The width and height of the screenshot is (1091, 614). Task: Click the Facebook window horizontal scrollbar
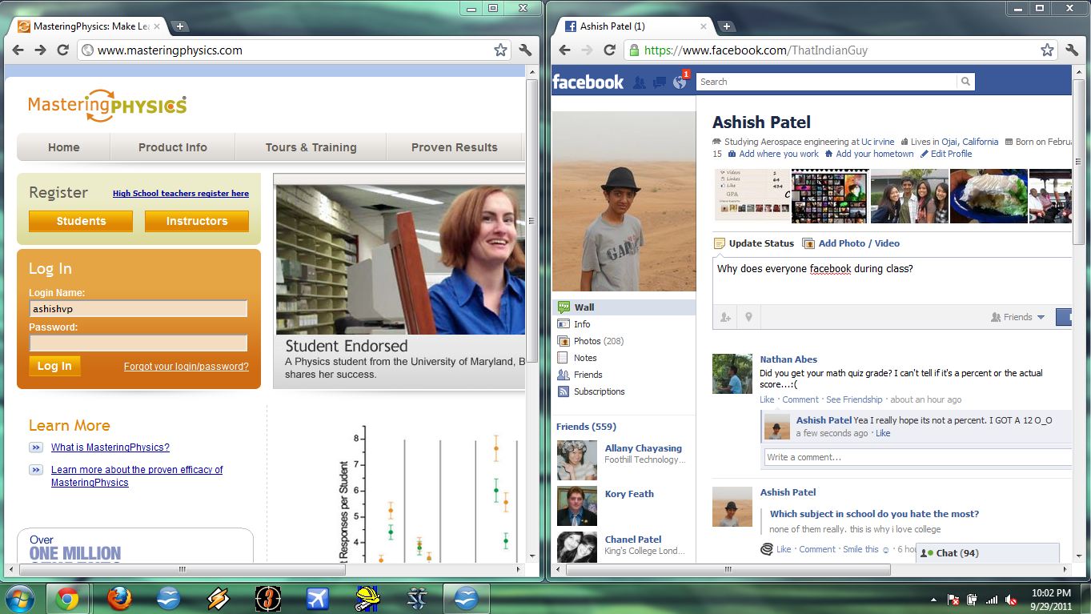pyautogui.click(x=728, y=569)
